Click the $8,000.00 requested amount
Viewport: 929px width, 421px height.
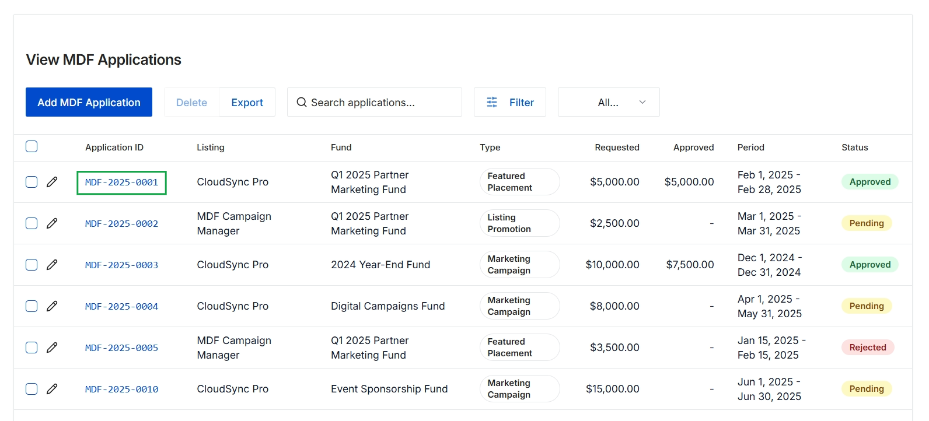tap(614, 306)
